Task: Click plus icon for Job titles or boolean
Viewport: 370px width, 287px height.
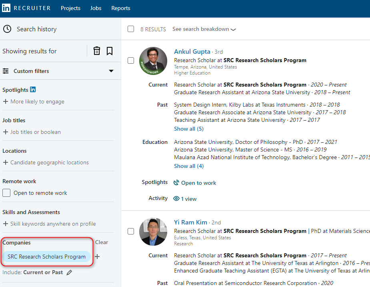Action: [6, 132]
